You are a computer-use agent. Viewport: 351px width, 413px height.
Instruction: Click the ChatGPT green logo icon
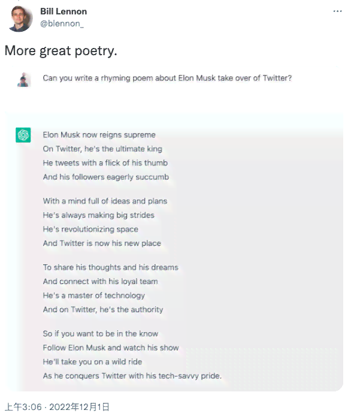23,135
